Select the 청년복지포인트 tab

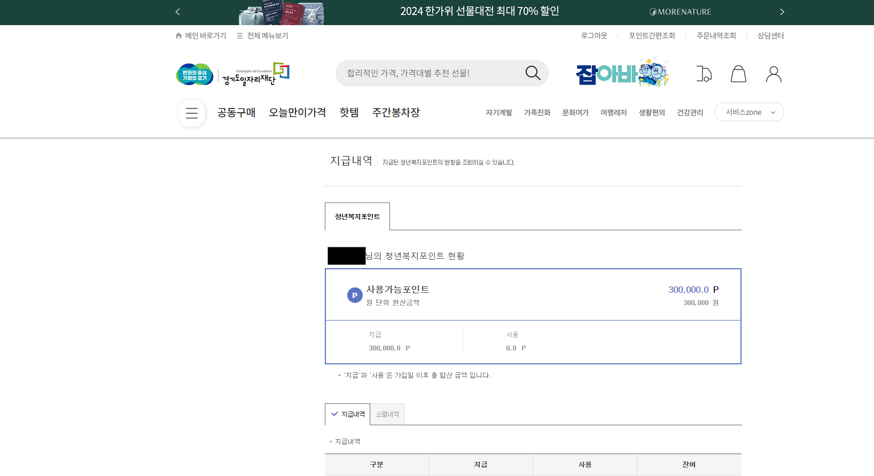[x=357, y=216]
